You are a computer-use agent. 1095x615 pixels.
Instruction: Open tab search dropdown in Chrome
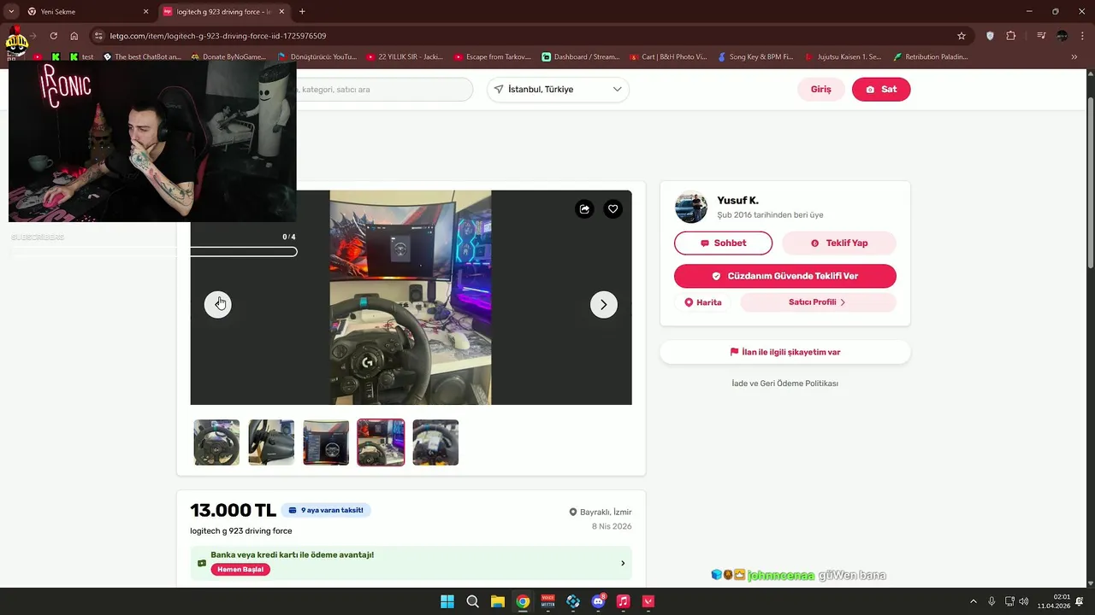(11, 12)
